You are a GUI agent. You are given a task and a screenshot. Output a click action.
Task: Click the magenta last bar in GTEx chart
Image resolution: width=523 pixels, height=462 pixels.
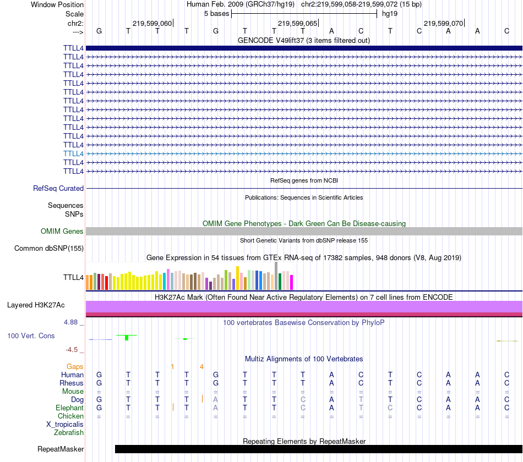pos(292,282)
